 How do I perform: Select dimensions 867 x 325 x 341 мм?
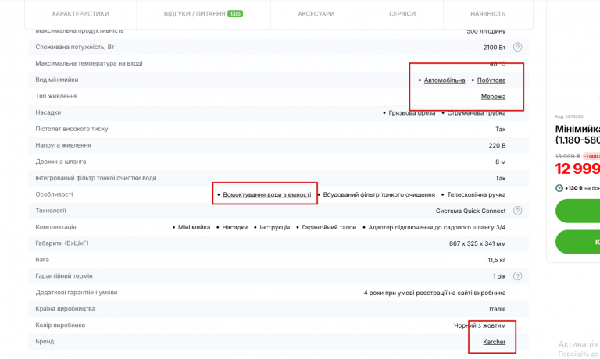[x=477, y=243]
